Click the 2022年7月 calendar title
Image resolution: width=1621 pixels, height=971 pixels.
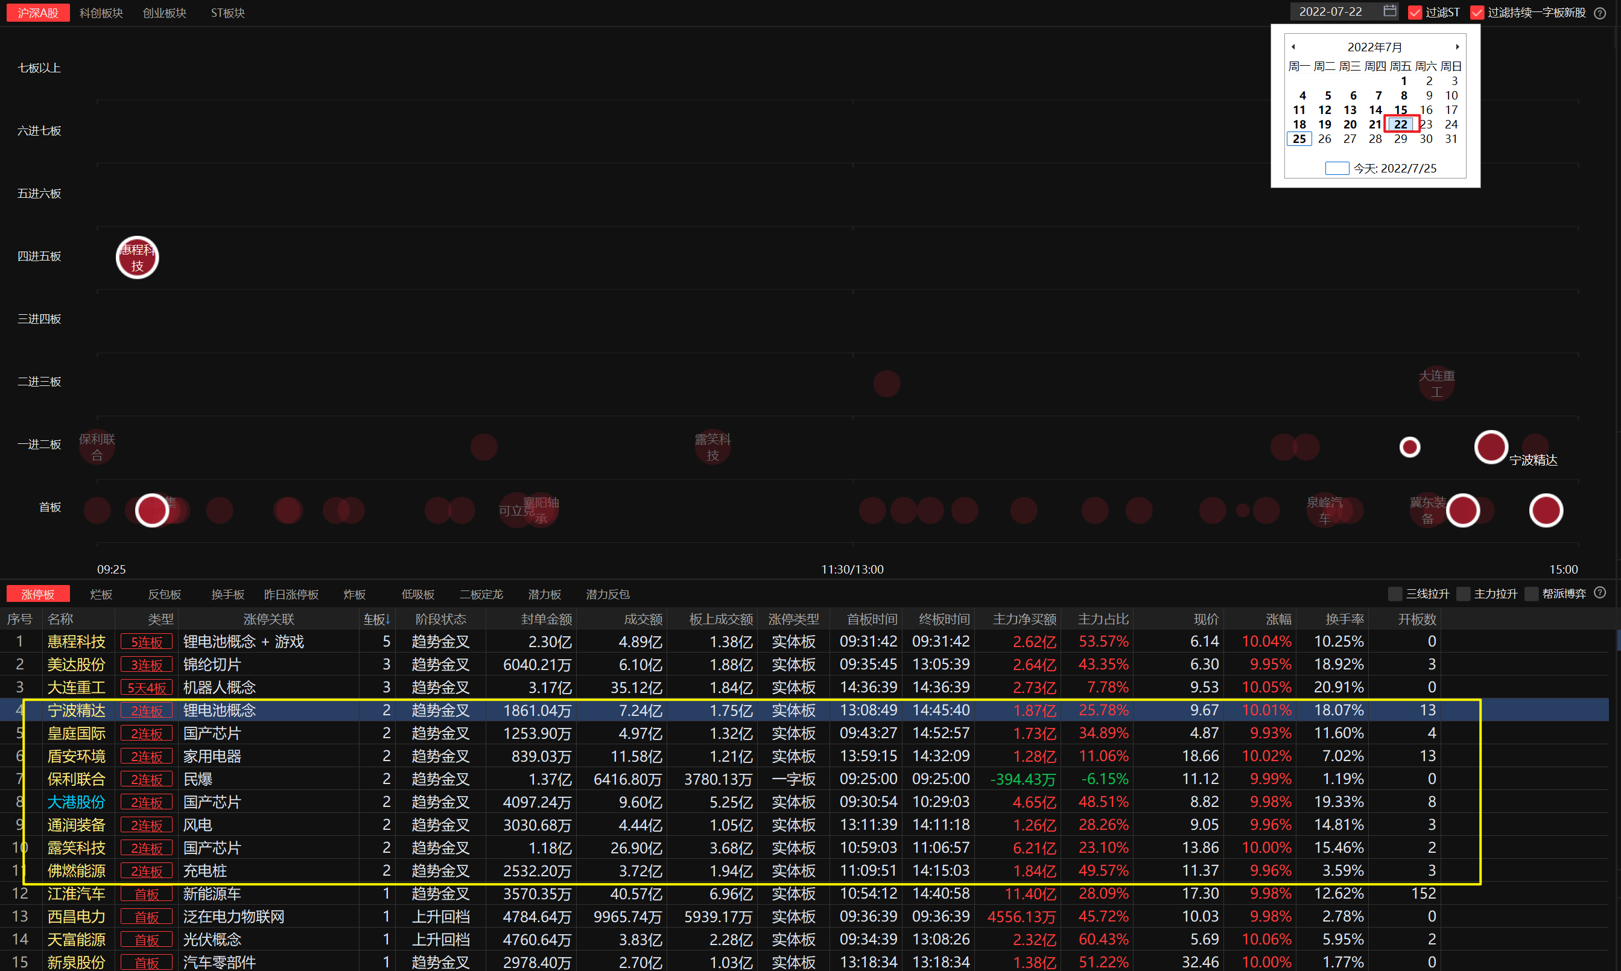[x=1375, y=47]
